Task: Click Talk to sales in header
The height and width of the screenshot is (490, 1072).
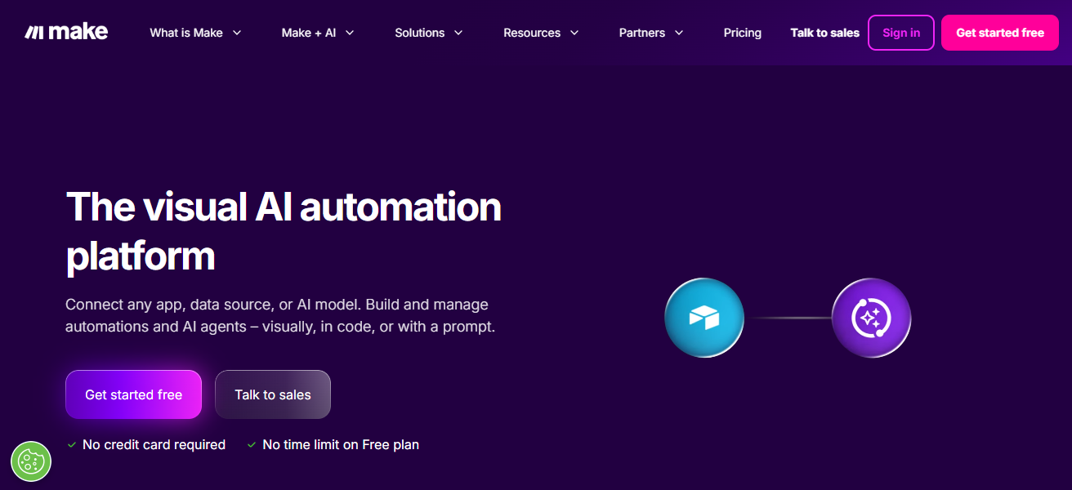Action: point(825,33)
